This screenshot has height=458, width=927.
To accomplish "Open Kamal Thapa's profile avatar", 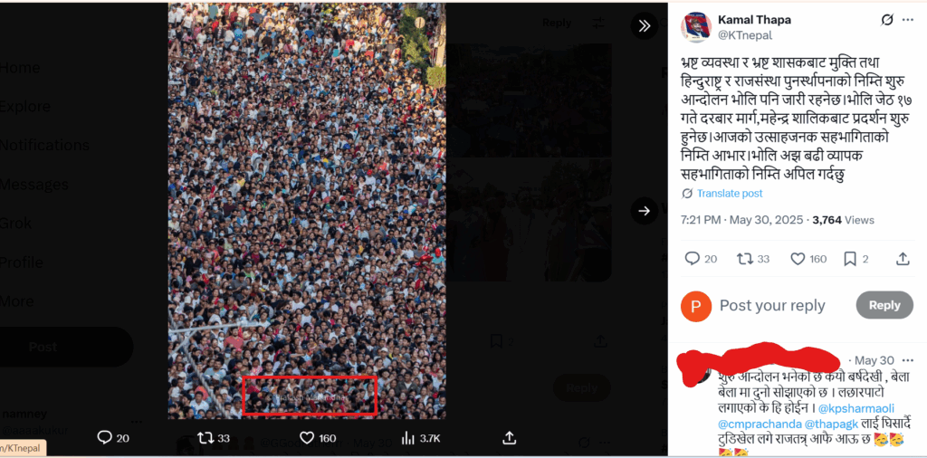I will pos(696,27).
